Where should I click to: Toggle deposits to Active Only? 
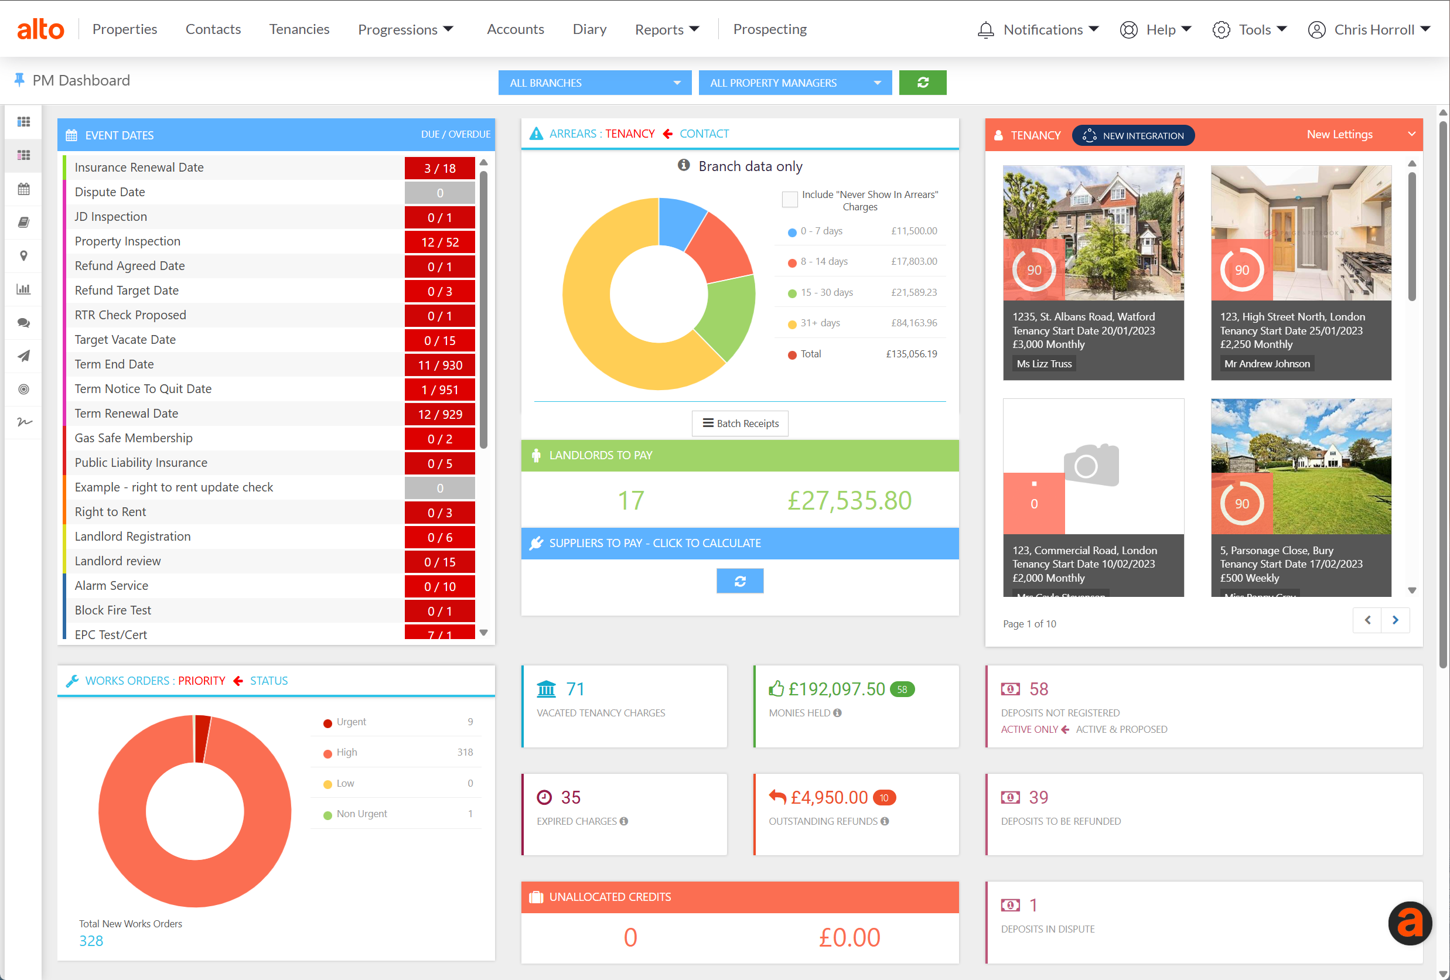click(x=1029, y=729)
